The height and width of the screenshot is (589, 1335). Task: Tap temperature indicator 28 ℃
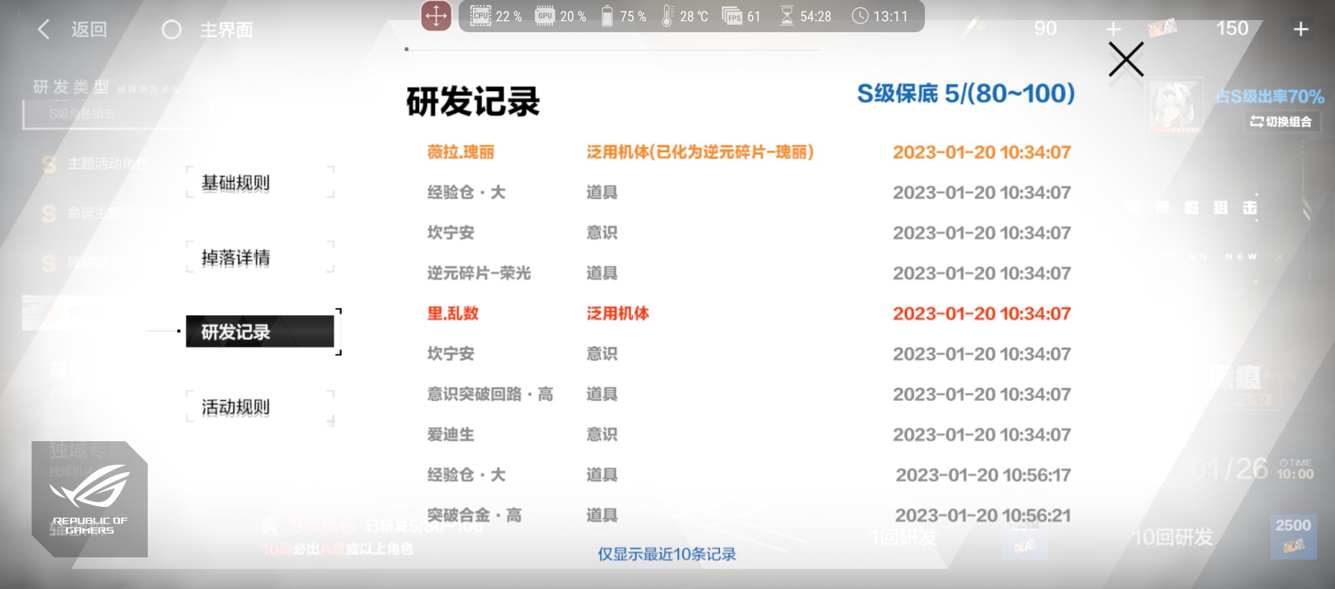[684, 16]
